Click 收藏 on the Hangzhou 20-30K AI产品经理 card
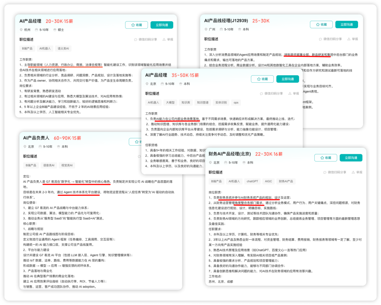Viewport: 381px width, 305px height. 136,25
